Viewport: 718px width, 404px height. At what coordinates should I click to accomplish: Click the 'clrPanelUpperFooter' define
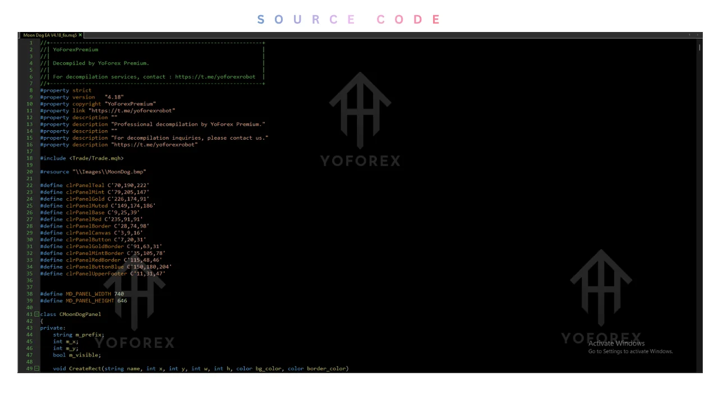[x=96, y=273]
